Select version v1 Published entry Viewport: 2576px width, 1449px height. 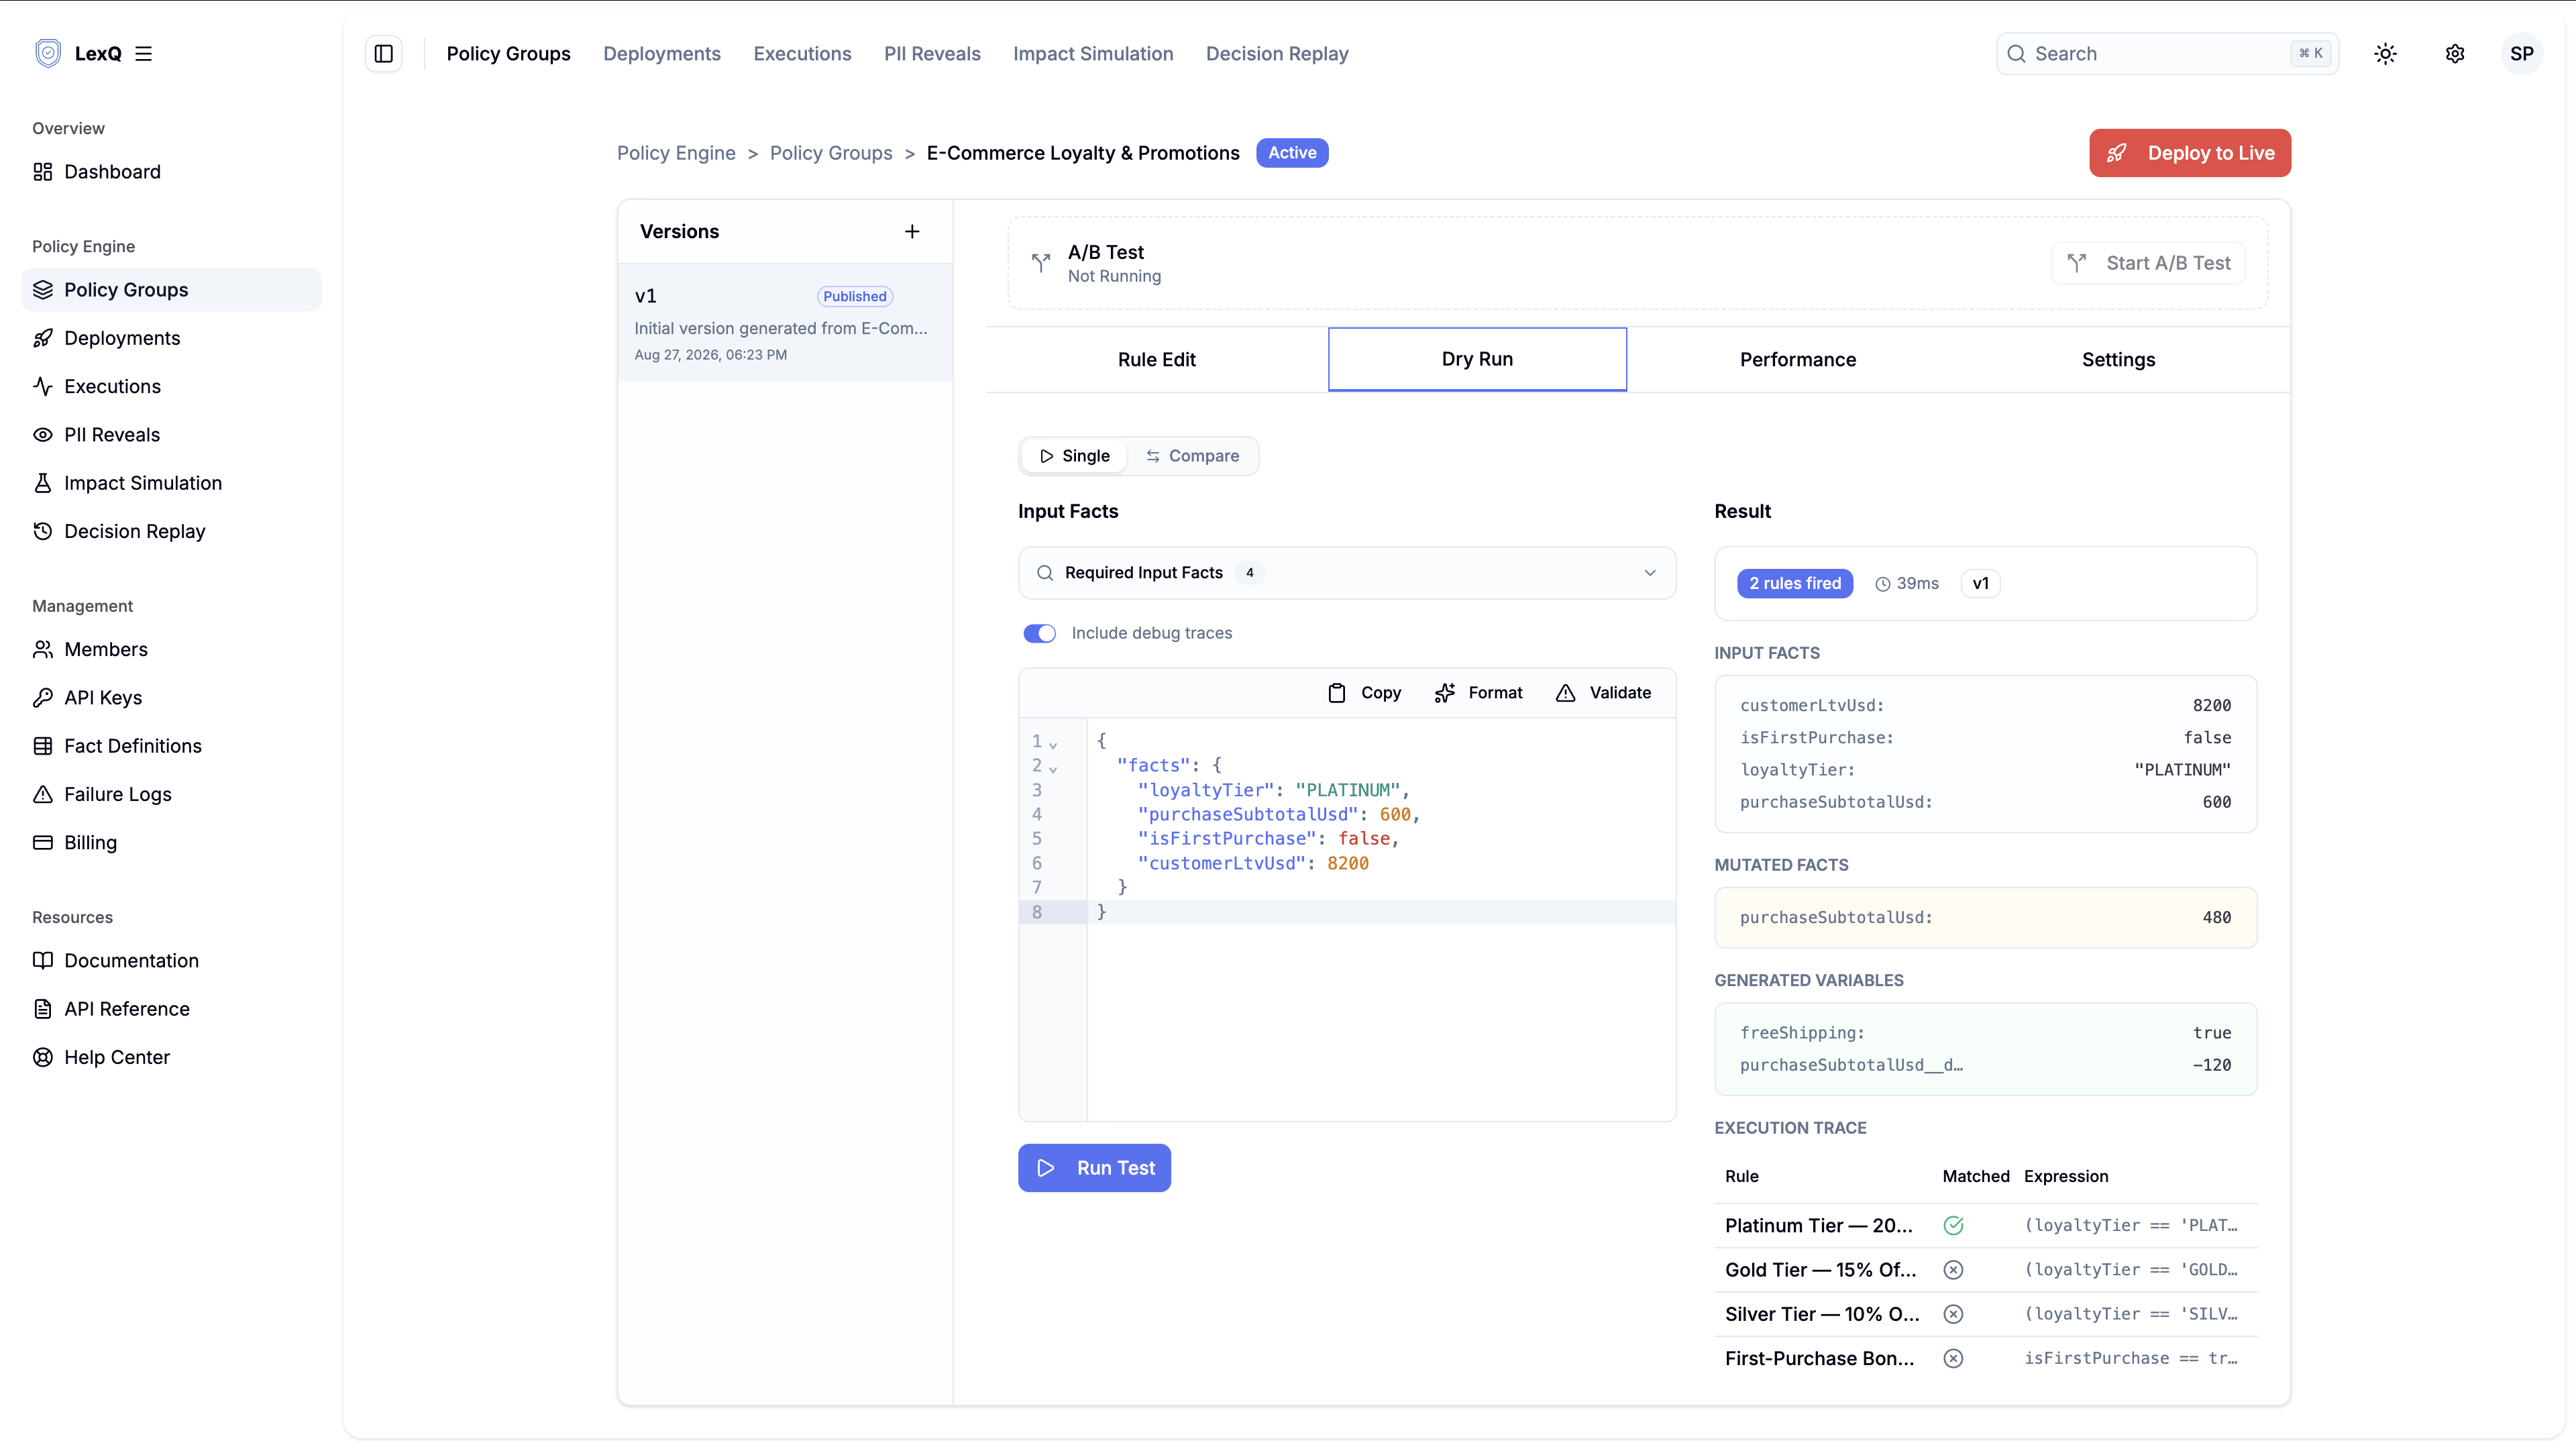(x=785, y=323)
